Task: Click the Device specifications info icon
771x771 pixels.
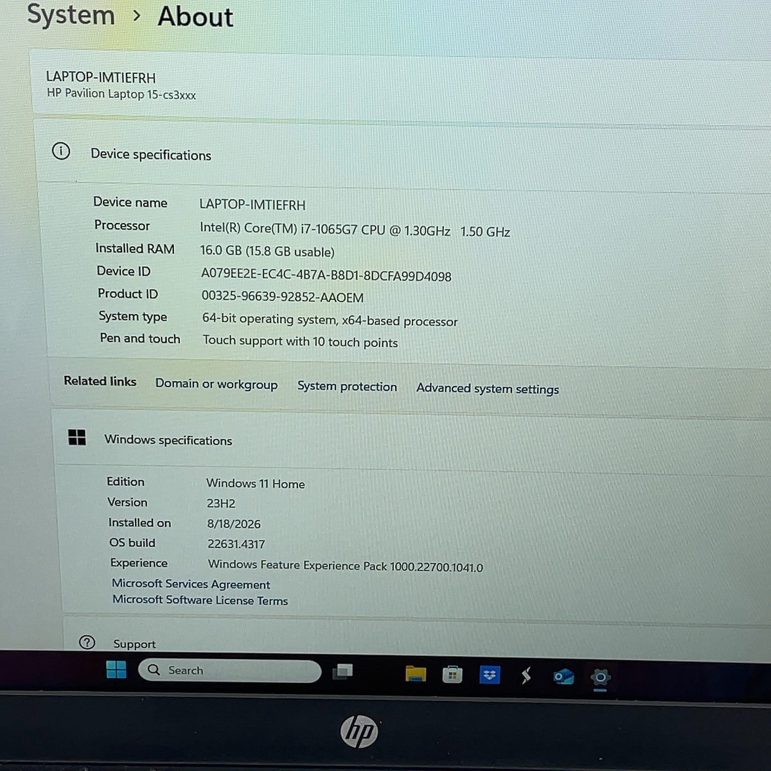Action: [61, 152]
